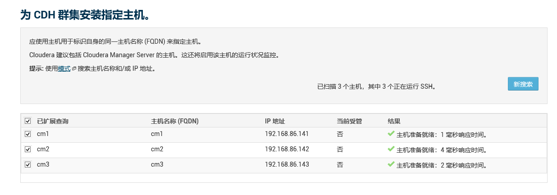Image resolution: width=557 pixels, height=195 pixels.
Task: Sort by 当前受管 column header
Action: [349, 121]
